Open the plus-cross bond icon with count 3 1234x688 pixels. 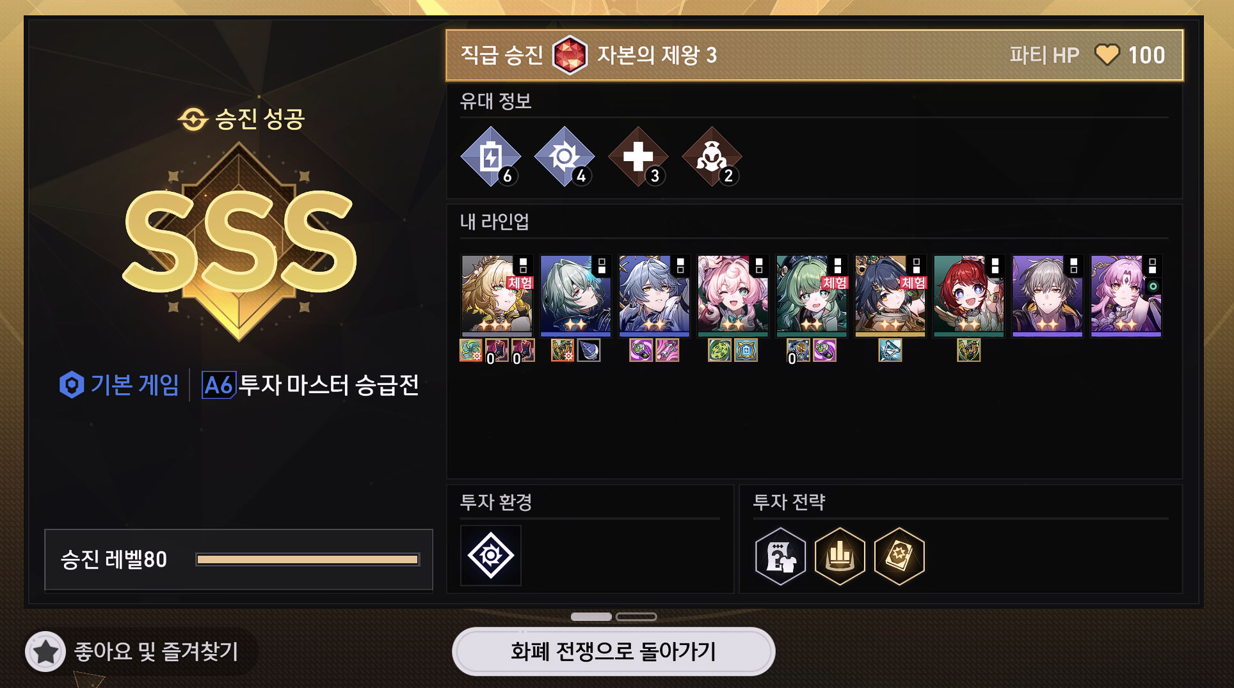click(x=638, y=157)
